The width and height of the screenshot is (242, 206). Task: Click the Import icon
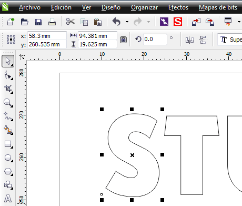click(196, 22)
